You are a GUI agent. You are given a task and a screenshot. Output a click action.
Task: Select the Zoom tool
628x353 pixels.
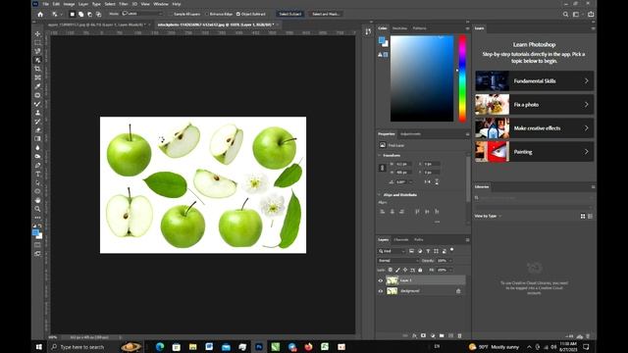(37, 209)
